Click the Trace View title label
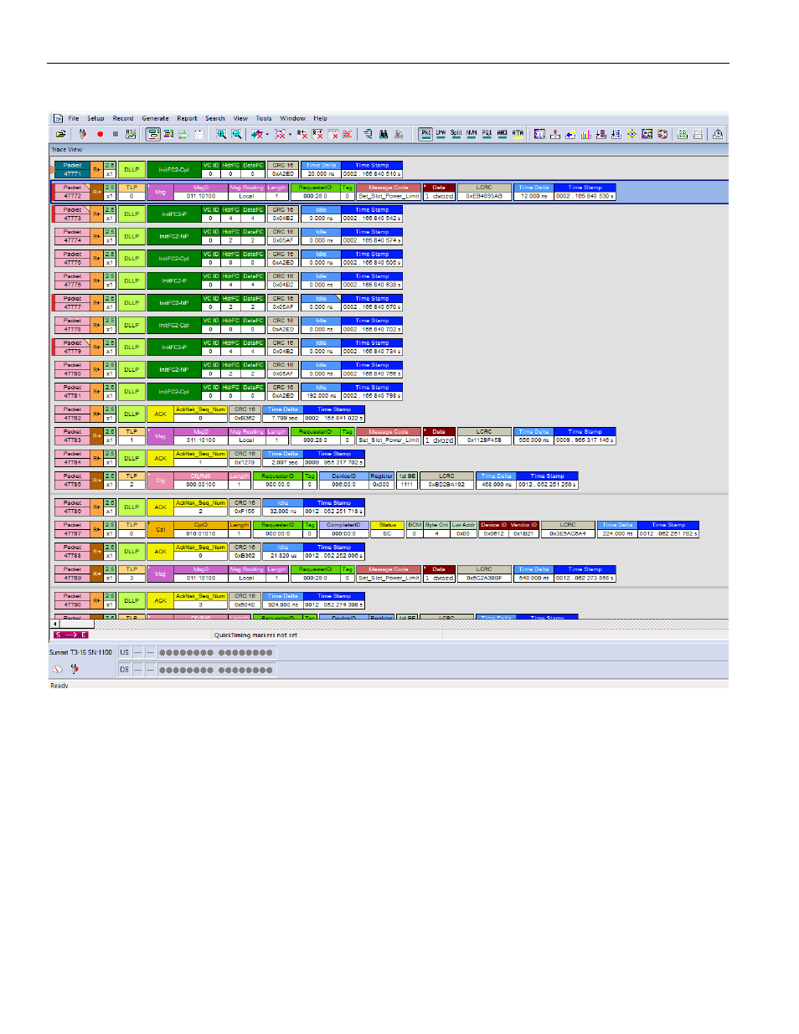This screenshot has height=1034, width=799. [67, 150]
